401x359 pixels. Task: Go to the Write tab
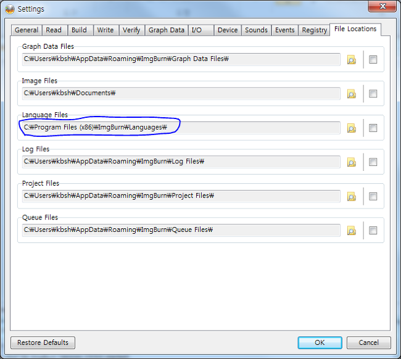click(106, 30)
